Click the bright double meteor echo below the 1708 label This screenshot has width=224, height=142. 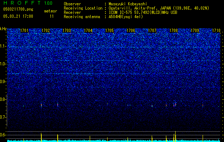click(175, 105)
